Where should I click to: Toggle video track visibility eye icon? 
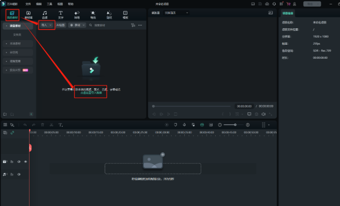tap(25, 161)
